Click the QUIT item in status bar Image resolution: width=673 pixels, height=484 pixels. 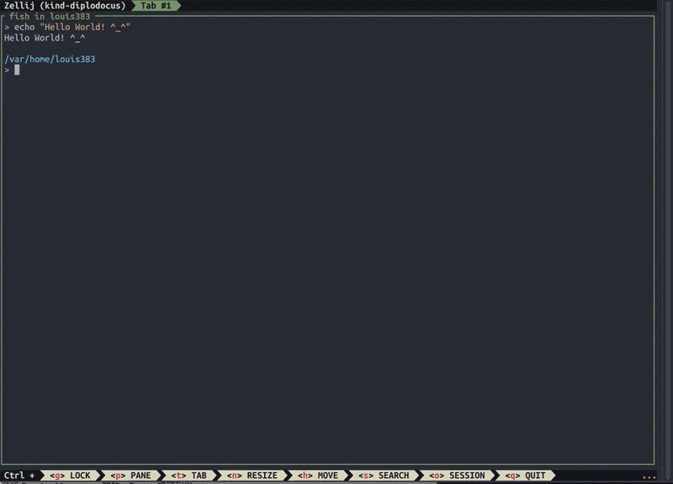(525, 476)
